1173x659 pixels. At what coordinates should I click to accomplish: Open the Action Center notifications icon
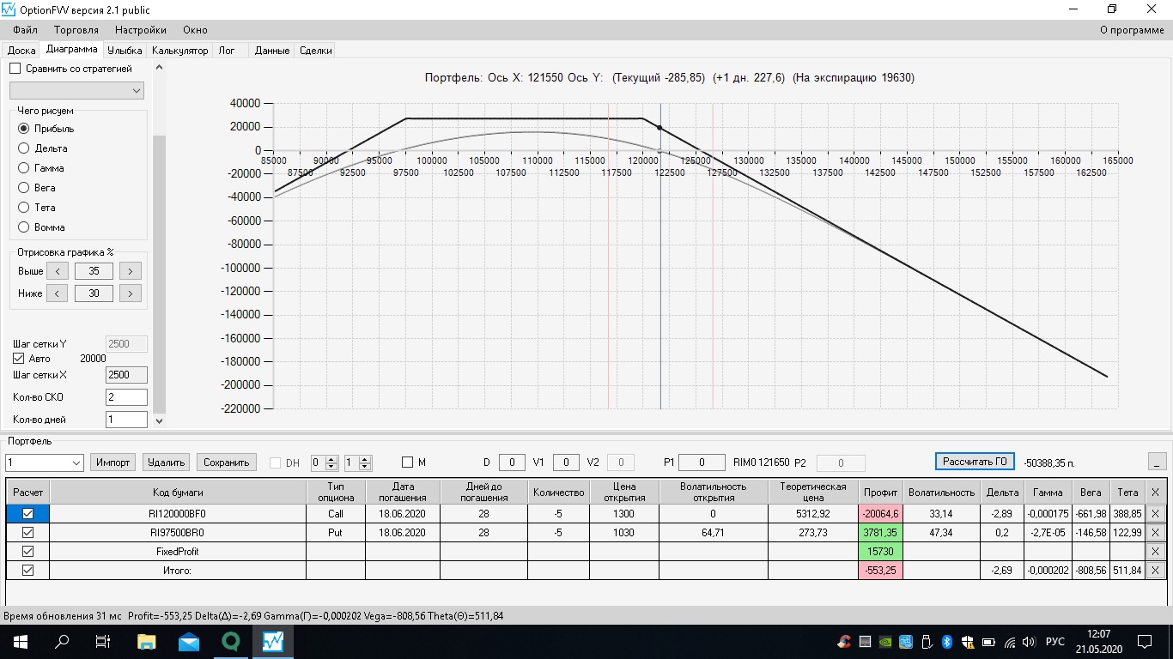[1144, 641]
